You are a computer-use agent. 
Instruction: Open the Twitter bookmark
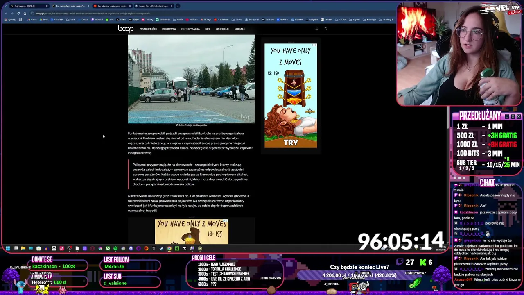[x=121, y=20]
